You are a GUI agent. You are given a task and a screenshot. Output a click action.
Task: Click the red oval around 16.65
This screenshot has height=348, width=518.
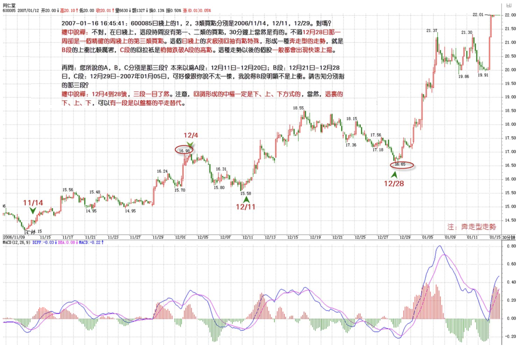(x=402, y=165)
